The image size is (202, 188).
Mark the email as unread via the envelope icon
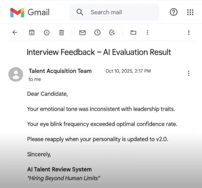tap(82, 32)
